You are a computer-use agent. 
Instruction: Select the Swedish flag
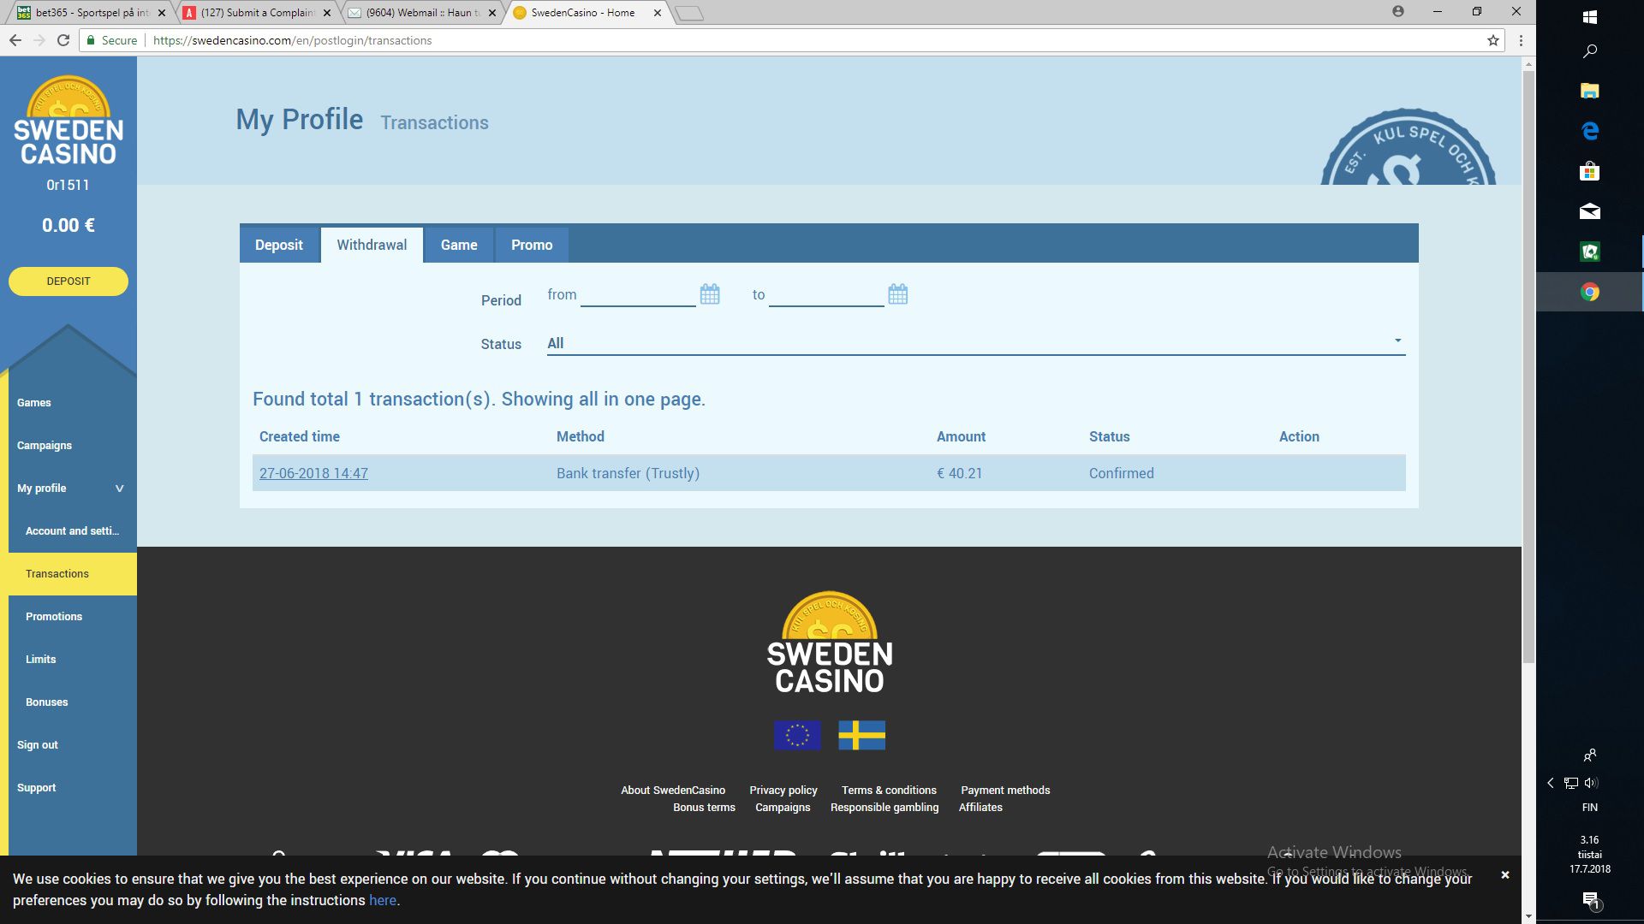861,735
